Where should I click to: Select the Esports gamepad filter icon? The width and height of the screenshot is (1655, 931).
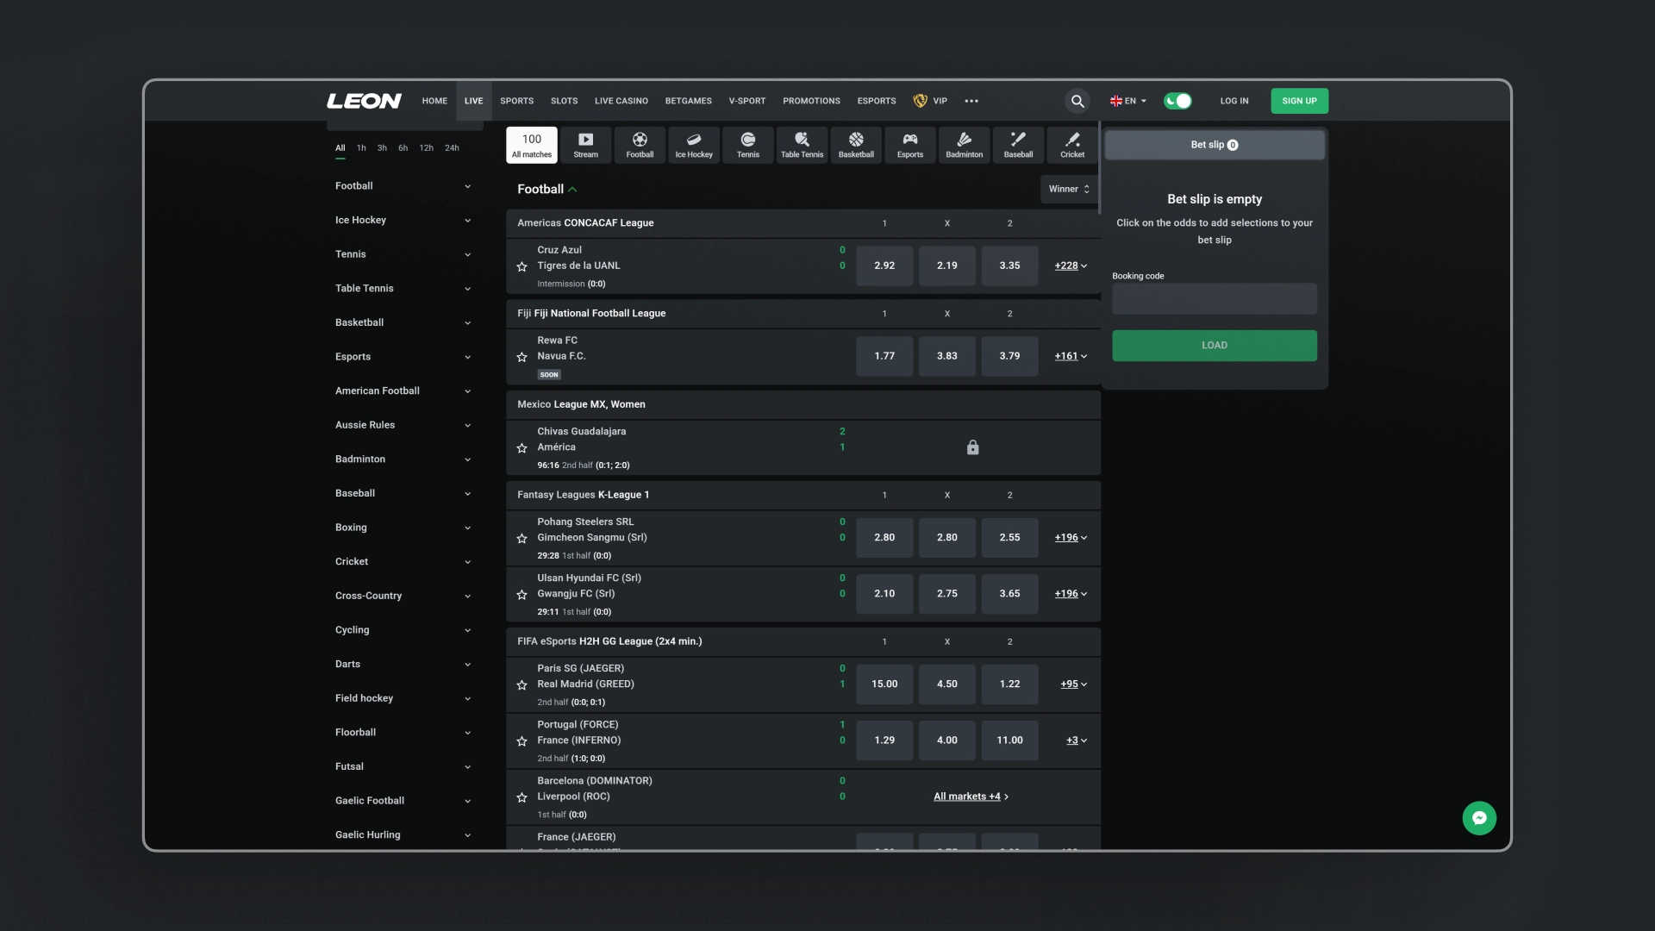pos(910,145)
